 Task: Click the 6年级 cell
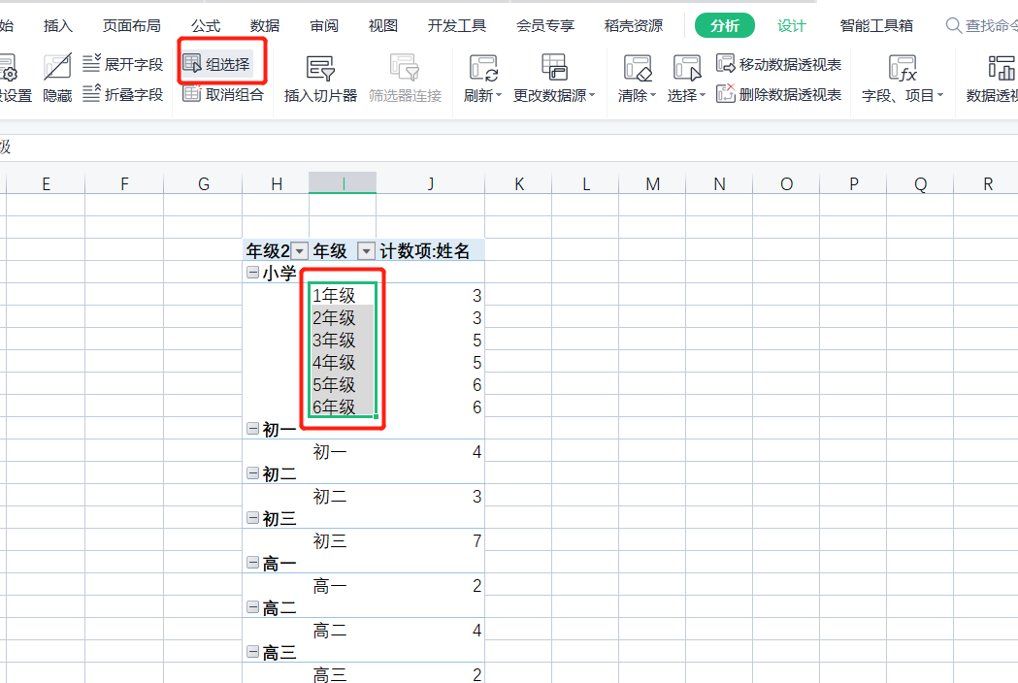pyautogui.click(x=343, y=407)
